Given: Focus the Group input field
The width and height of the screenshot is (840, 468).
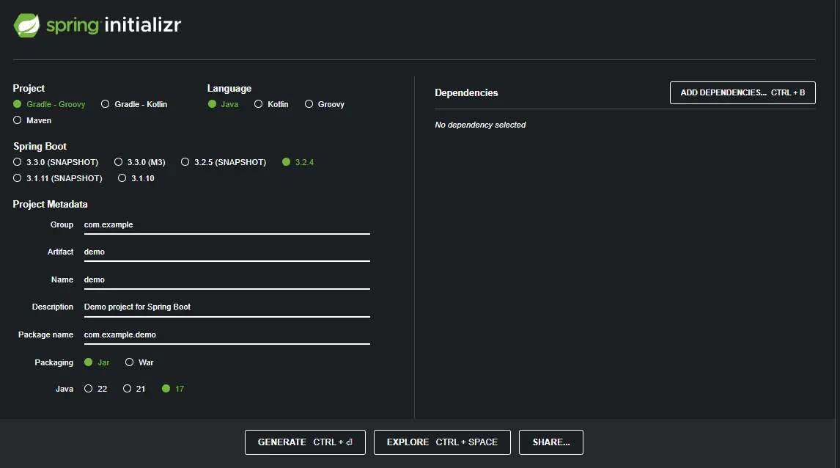Looking at the screenshot, I should tap(227, 225).
